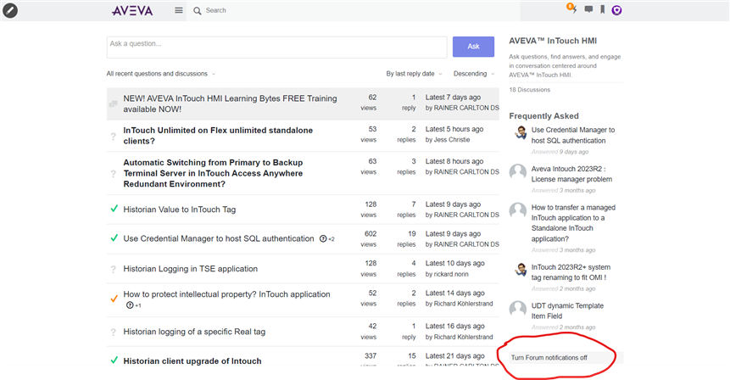Open Historian client upgrade of Intouch thread

[192, 360]
